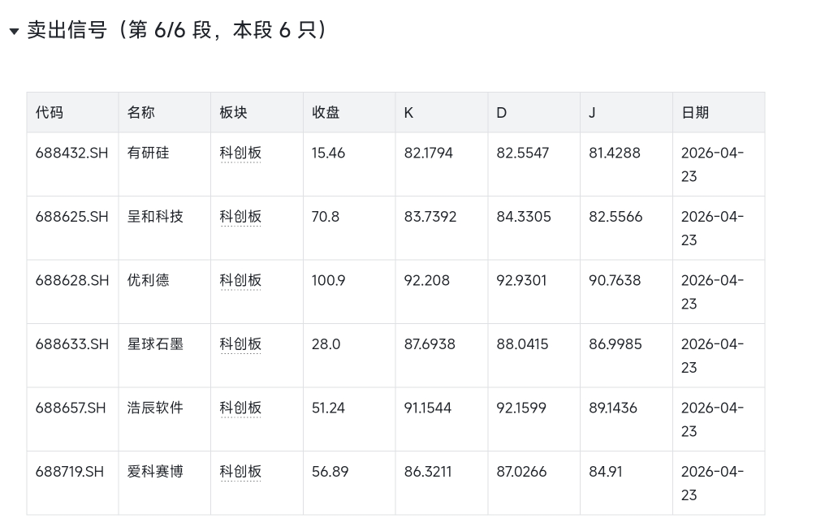The width and height of the screenshot is (825, 527).
Task: Open 科创板 link for 星球石墨
Action: coord(240,344)
